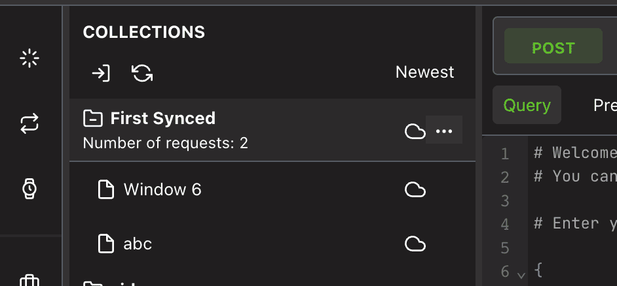
Task: Collapse the First Synced collection folder
Action: [93, 119]
